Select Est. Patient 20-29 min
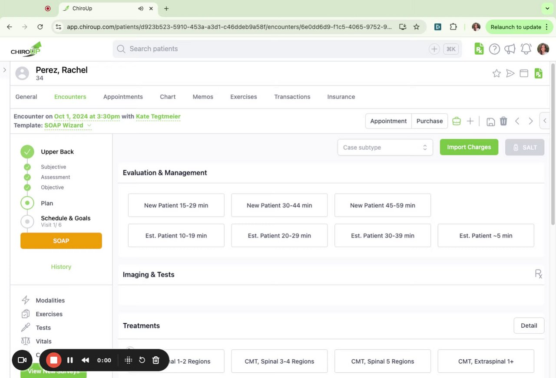Image resolution: width=556 pixels, height=378 pixels. coord(279,236)
